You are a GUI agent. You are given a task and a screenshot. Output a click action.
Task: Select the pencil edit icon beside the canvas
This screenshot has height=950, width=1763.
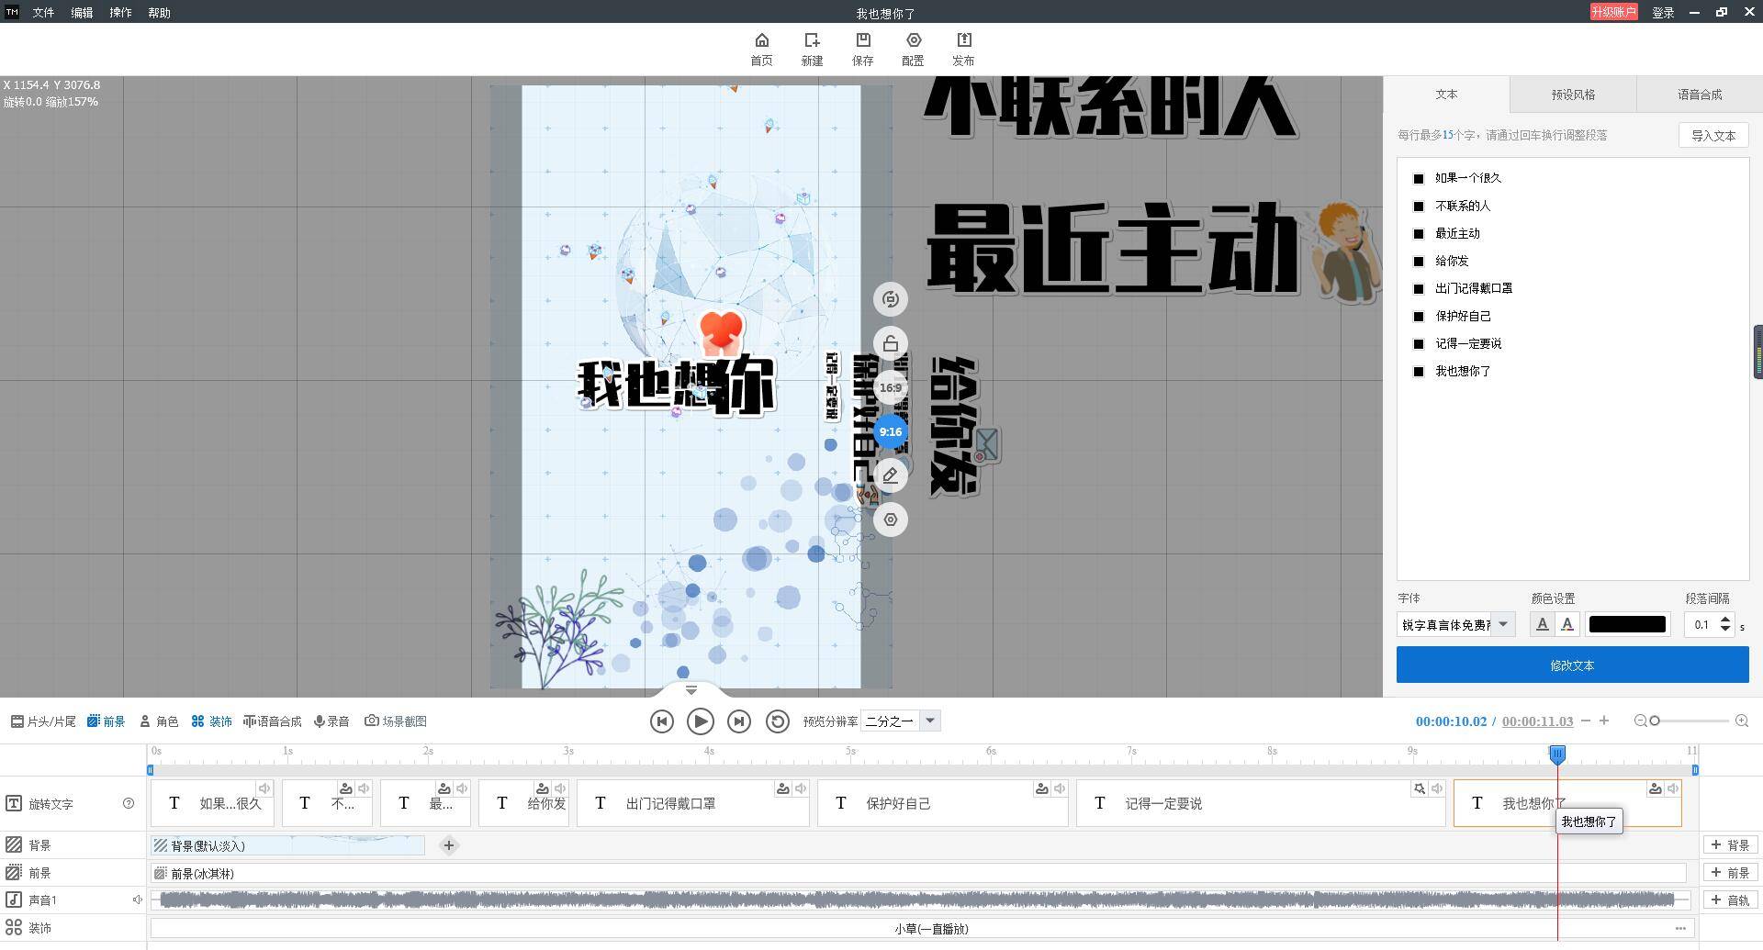point(890,475)
